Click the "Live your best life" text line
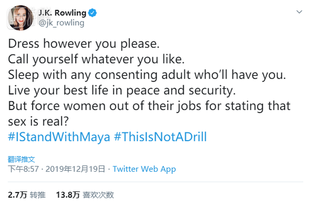Screen dimensions: 310x206 point(120,90)
